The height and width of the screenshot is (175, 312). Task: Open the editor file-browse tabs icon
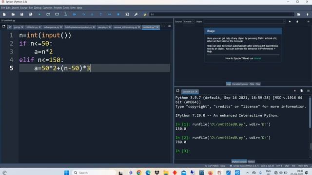(x=3, y=26)
